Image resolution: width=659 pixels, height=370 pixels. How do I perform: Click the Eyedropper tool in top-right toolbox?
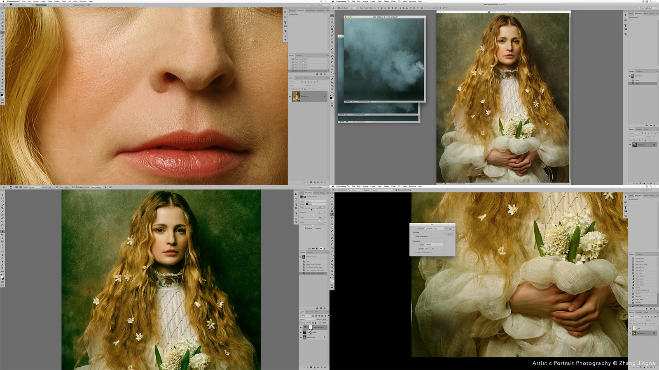(332, 32)
